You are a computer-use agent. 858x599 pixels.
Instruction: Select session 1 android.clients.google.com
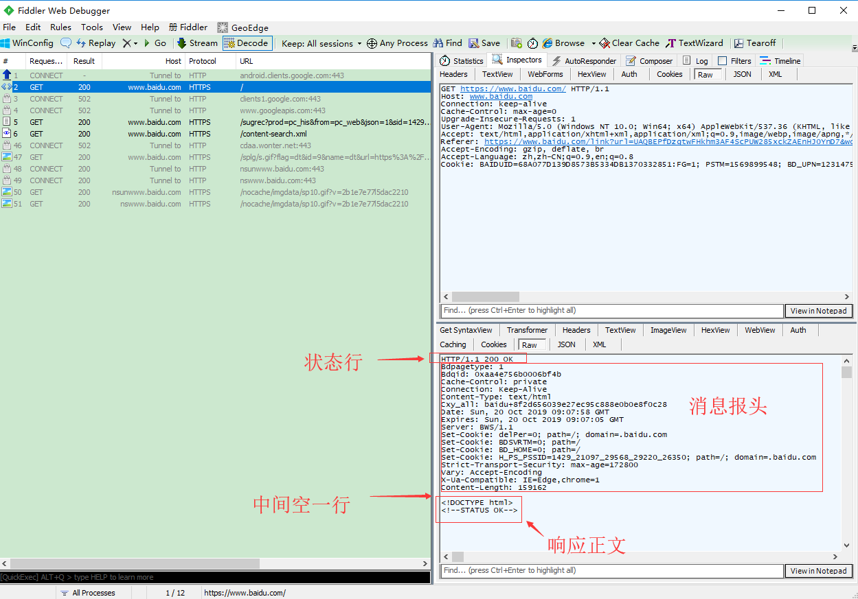[x=215, y=75]
